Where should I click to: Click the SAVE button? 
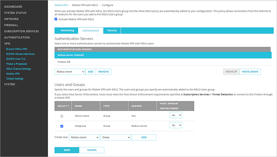pyautogui.click(x=67, y=150)
